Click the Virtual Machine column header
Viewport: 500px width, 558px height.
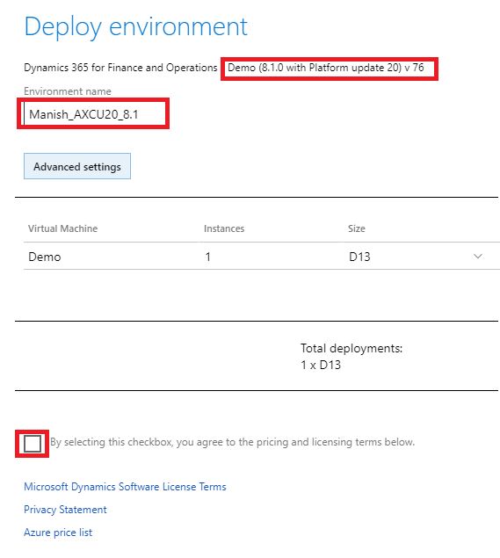point(62,228)
